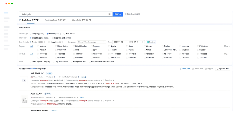
Task: Select All under HS Code
Action: point(32,54)
